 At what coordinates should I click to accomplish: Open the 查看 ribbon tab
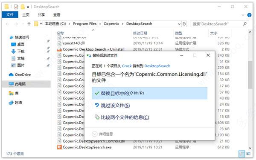(57, 15)
